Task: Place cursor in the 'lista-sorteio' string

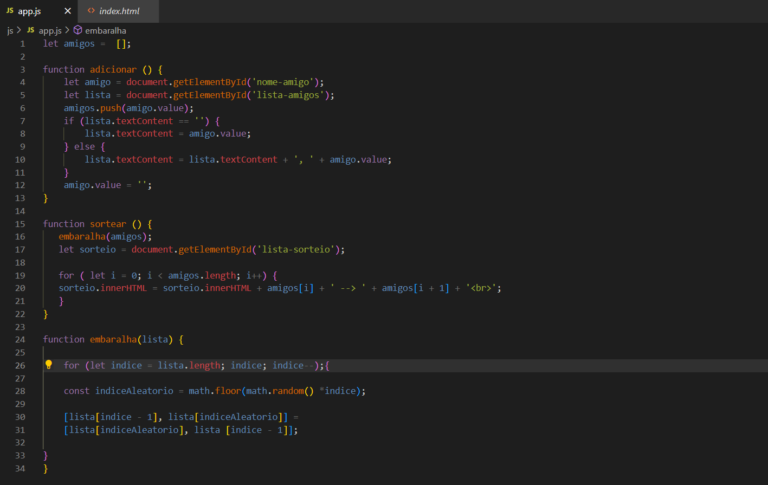Action: click(x=295, y=249)
